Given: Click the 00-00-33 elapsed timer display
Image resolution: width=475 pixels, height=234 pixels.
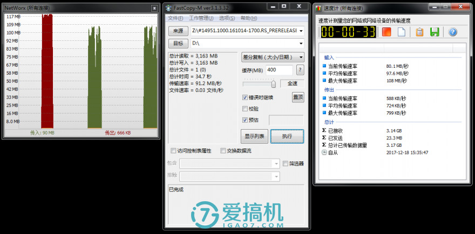Looking at the screenshot, I should pos(348,32).
